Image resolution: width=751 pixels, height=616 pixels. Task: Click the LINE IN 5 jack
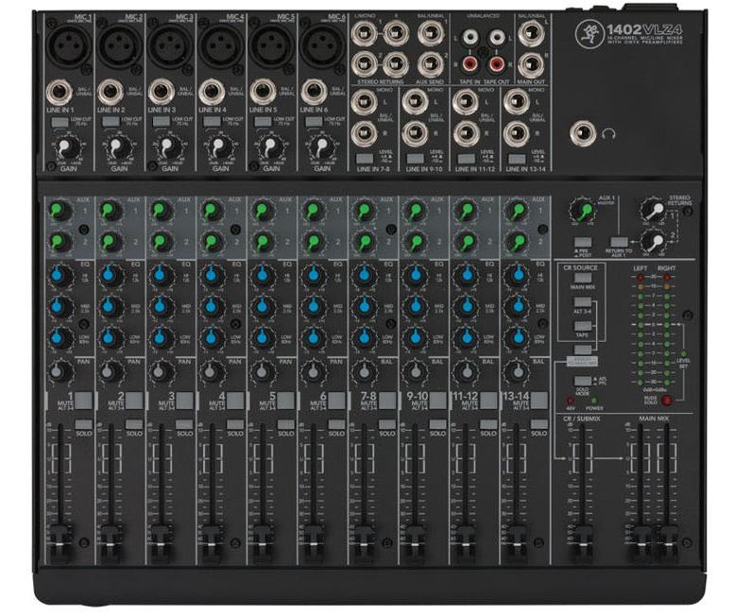pos(263,93)
